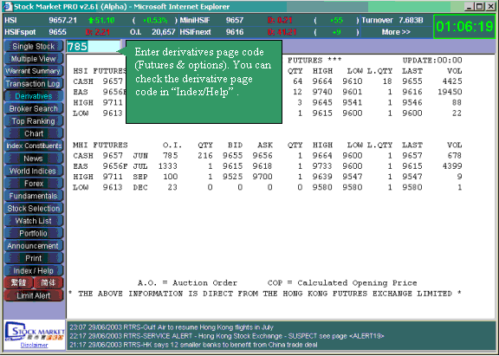This screenshot has height=356, width=499.
Task: Open the Limit Alert settings
Action: [x=34, y=296]
